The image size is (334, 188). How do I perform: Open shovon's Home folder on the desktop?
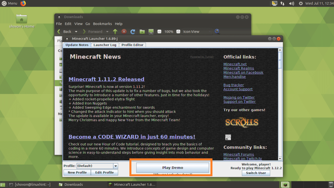(22, 21)
